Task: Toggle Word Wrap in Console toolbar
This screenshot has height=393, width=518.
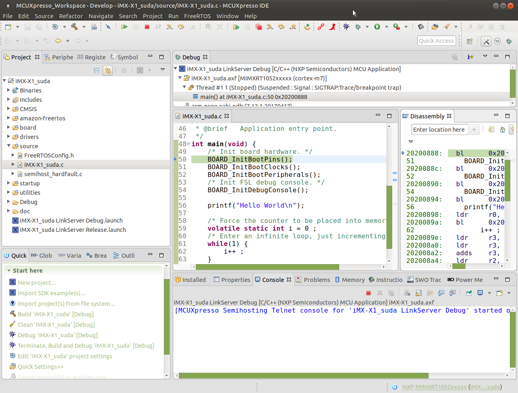Action: [x=430, y=293]
